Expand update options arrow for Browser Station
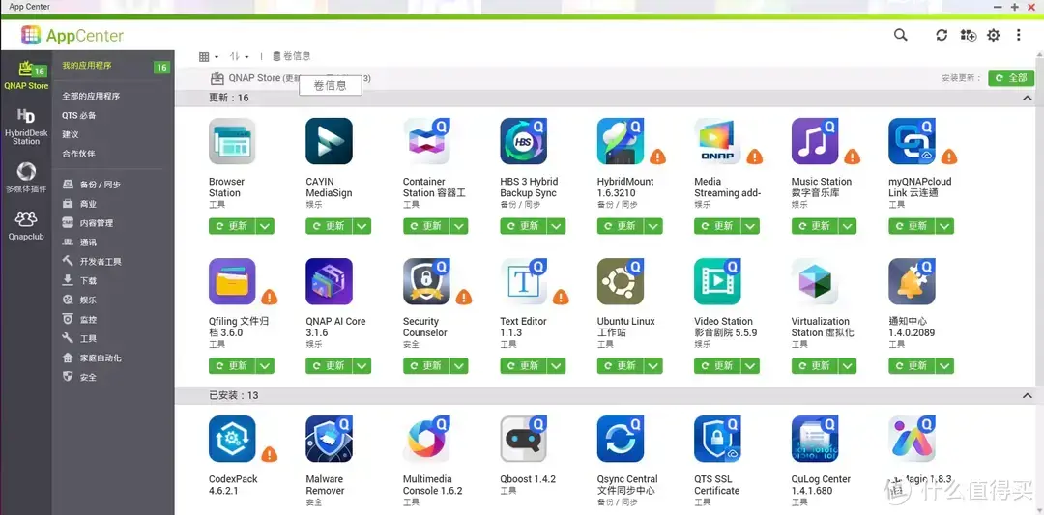The height and width of the screenshot is (515, 1044). (x=265, y=226)
